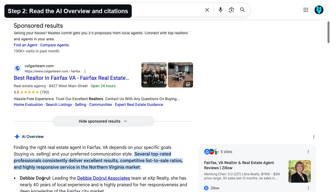Open the Google apps grid icon
330x192 pixels.
(306, 10)
